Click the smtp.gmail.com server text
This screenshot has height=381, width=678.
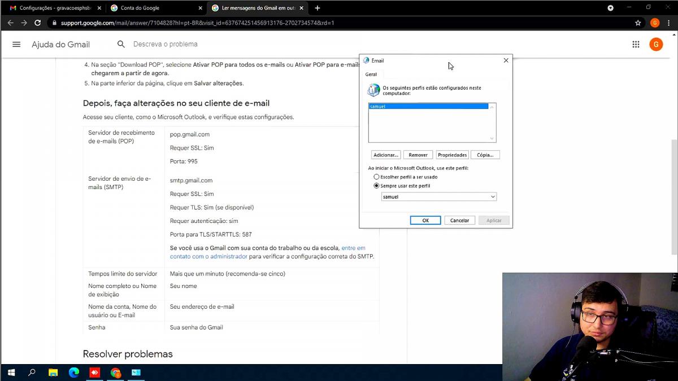(x=191, y=181)
